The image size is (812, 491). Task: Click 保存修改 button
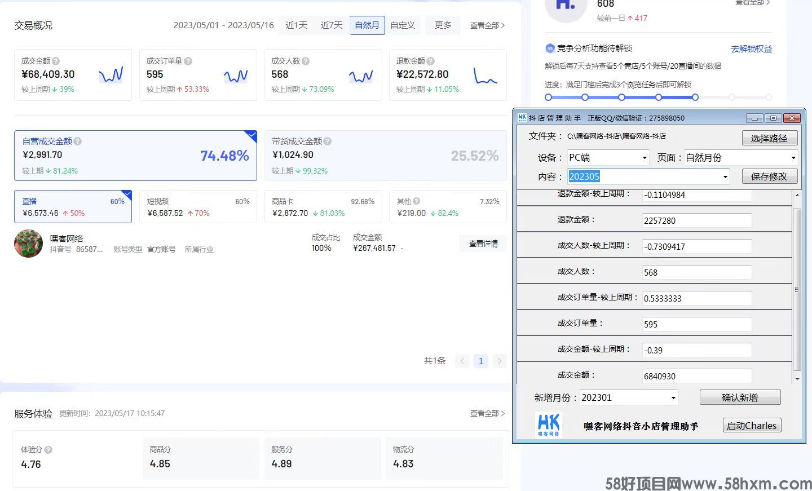coord(769,176)
